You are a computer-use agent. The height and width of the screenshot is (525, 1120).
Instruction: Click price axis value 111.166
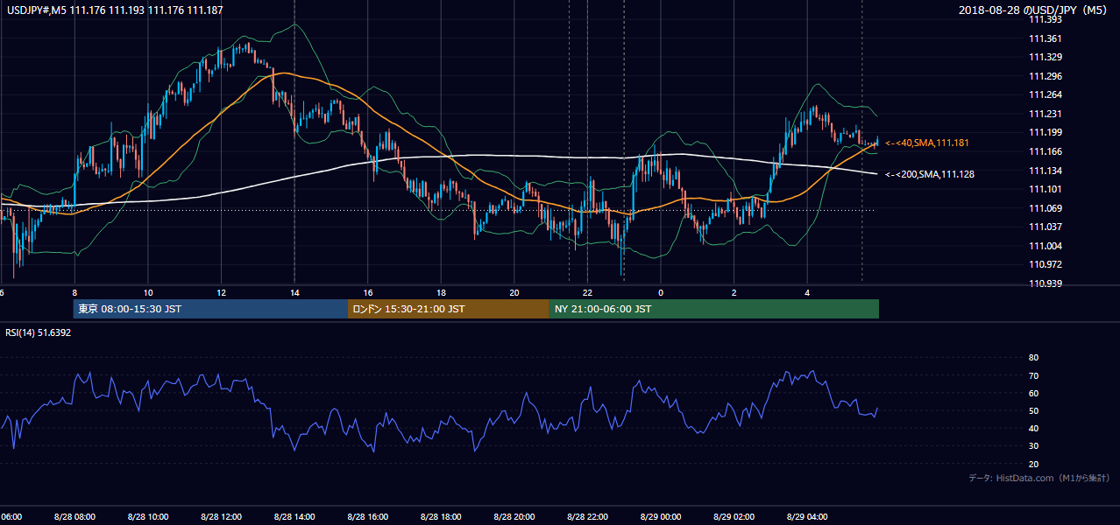pos(1045,151)
